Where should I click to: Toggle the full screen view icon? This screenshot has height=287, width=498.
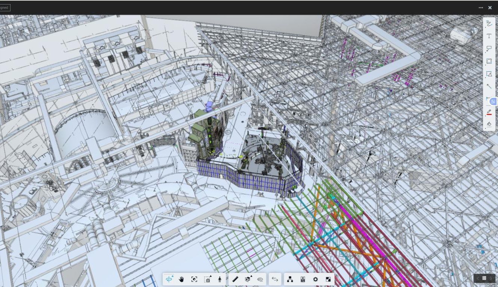coord(328,279)
